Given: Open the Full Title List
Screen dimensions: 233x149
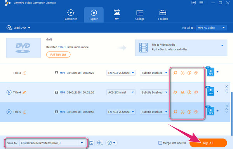Looking at the screenshot, I should click(x=58, y=55).
